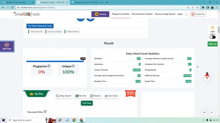
Task: Click the Unique Word(s) value badge
Action: pos(137,70)
